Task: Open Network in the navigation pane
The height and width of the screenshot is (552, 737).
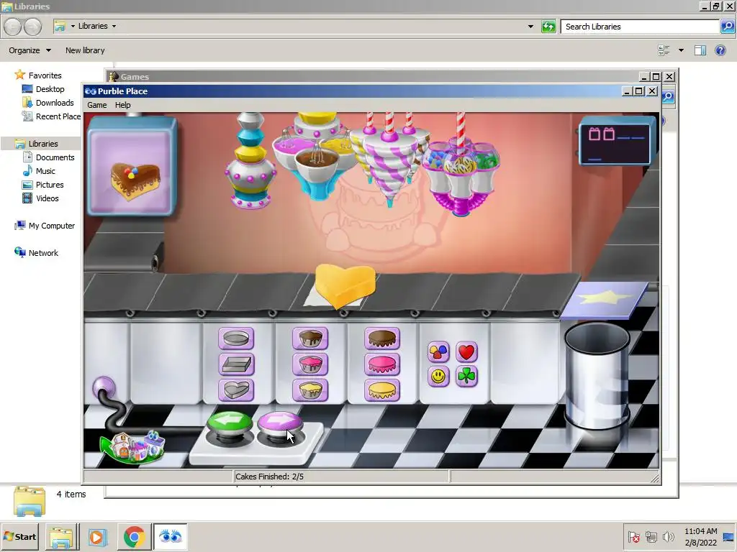Action: pyautogui.click(x=36, y=253)
